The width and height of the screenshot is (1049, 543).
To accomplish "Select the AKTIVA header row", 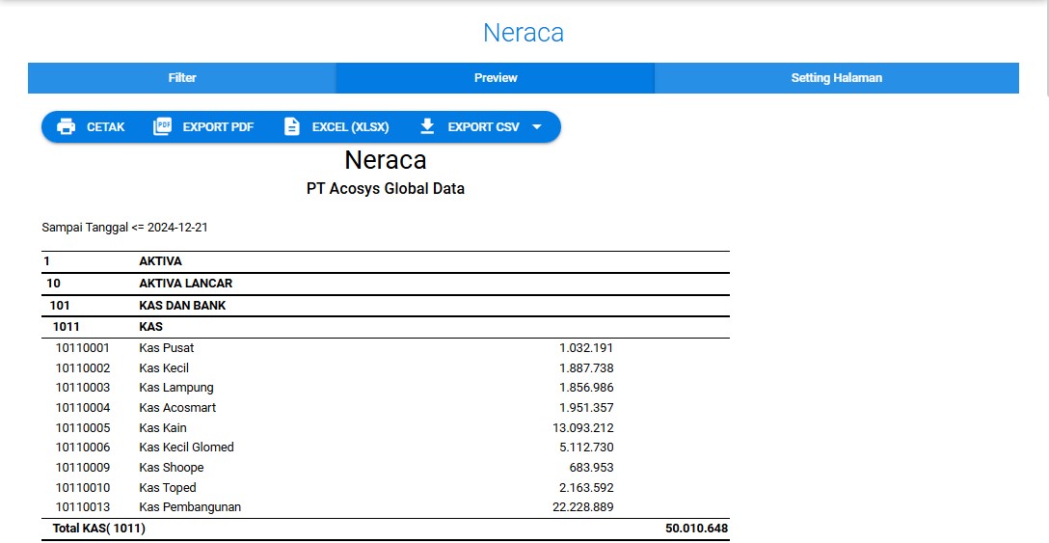I will [x=160, y=261].
